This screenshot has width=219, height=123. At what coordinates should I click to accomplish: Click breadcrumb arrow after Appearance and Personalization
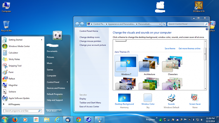click(x=137, y=24)
